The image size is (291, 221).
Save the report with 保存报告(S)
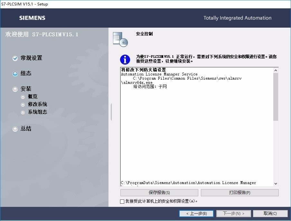coord(159,193)
